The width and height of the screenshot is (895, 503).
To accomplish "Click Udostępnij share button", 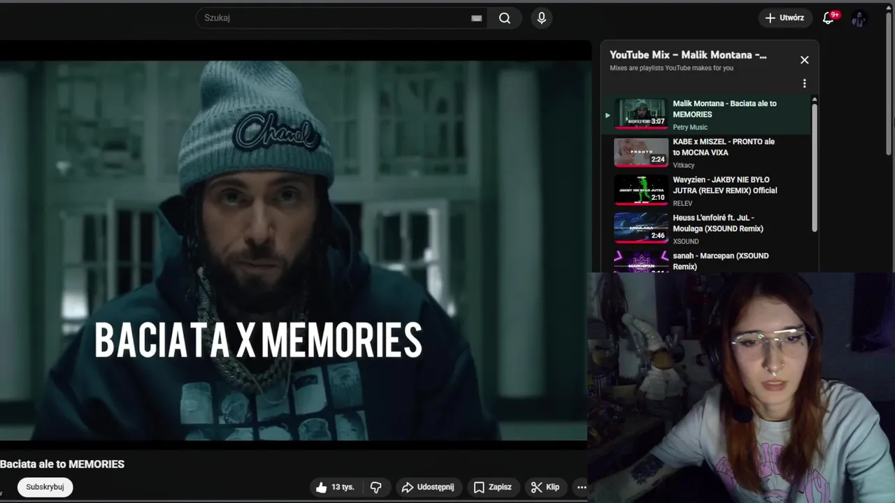I will (x=429, y=487).
